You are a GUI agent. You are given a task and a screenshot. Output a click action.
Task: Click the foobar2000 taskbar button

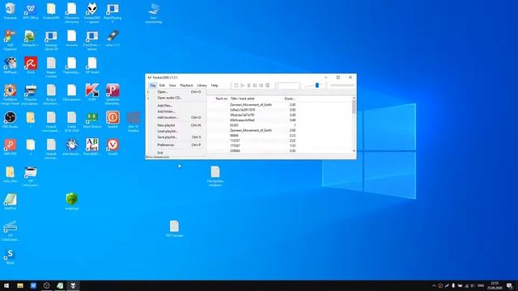73,285
